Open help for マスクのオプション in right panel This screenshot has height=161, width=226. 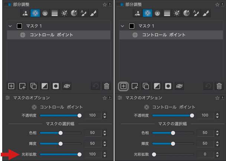(222, 98)
